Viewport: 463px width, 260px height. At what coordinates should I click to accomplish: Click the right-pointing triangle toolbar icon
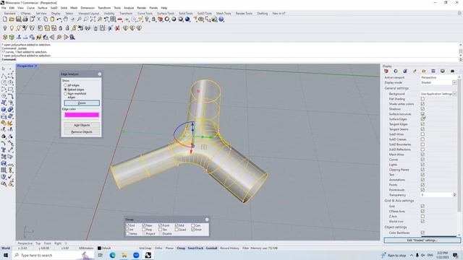66,37
